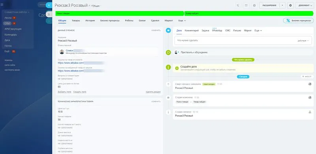
Task: Click the author avatar on the Стадия изменена entry
Action: (310, 98)
